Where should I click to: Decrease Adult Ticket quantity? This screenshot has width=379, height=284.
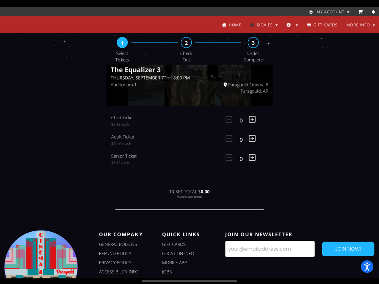coord(229,138)
